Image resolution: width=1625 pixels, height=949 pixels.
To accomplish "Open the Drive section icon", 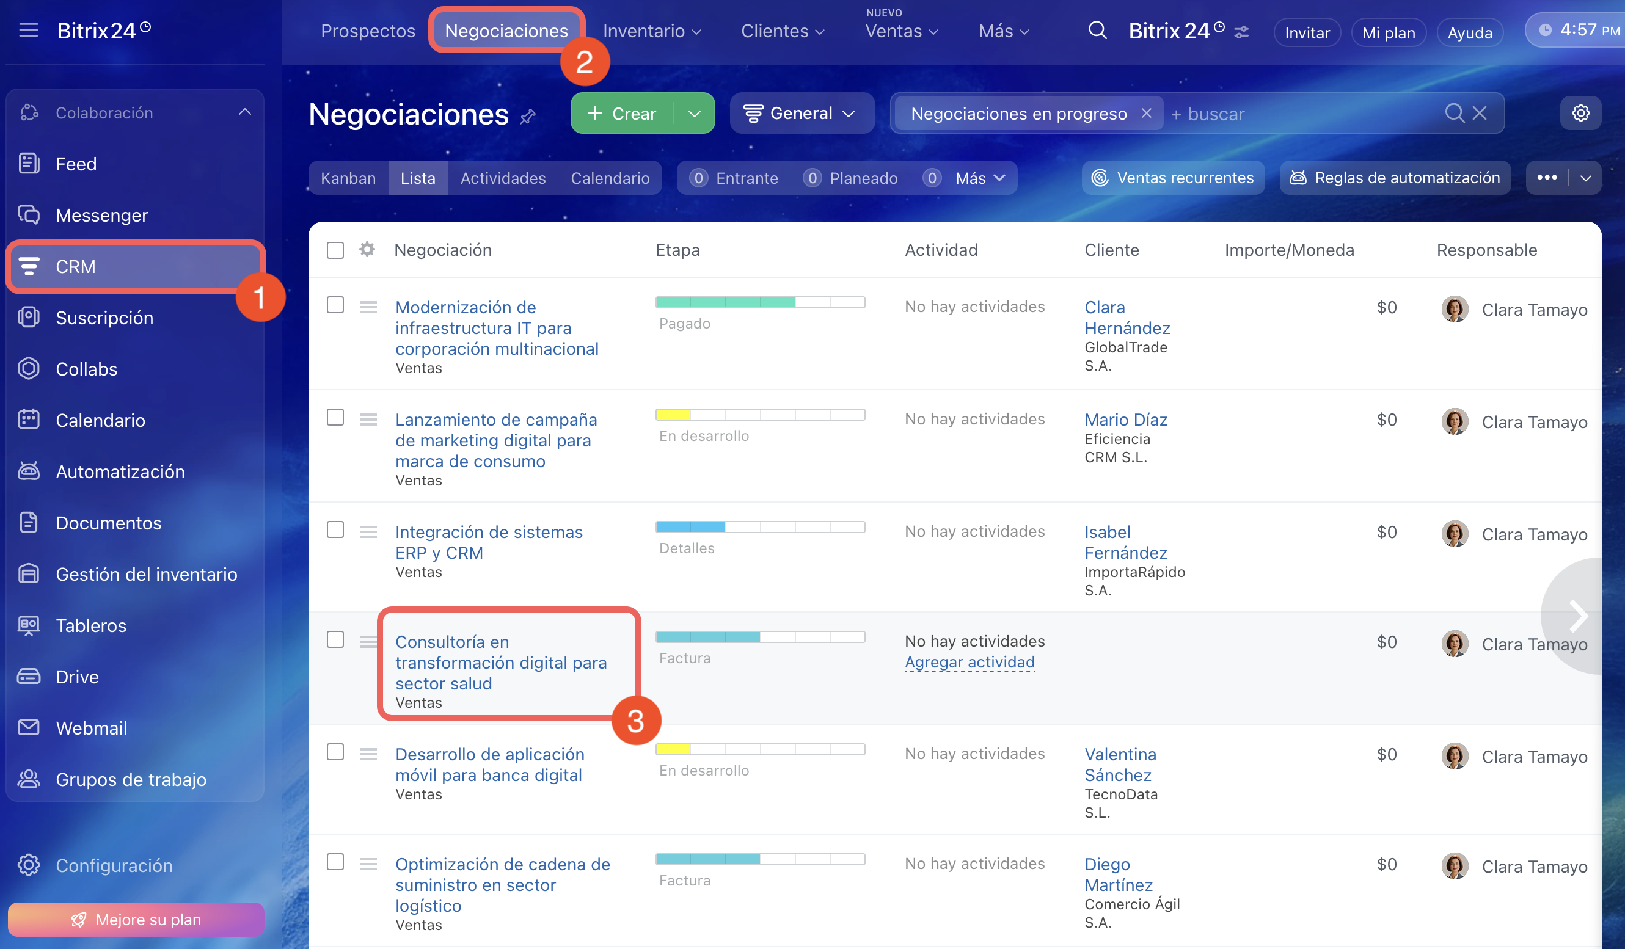I will tap(28, 676).
